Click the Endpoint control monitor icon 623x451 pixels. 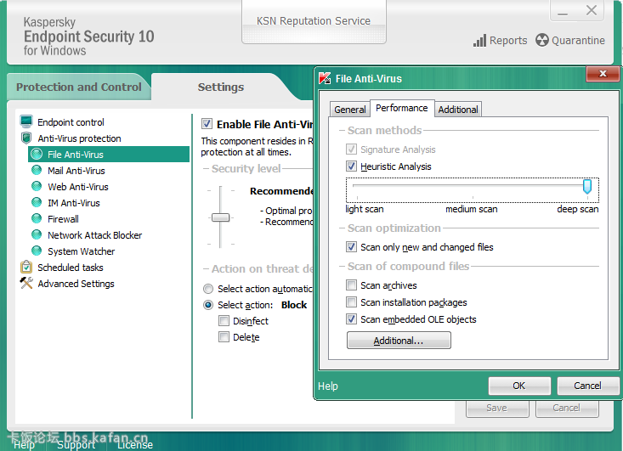[26, 121]
